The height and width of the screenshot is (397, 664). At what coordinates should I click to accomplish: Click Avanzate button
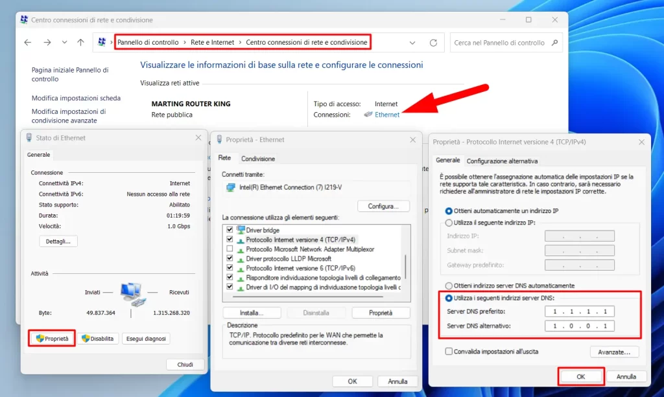coord(614,352)
